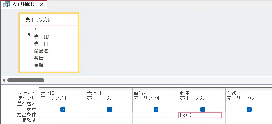272x124 pixels.
Task: Open the フィールド cell containing 数量
Action: [x=202, y=93]
